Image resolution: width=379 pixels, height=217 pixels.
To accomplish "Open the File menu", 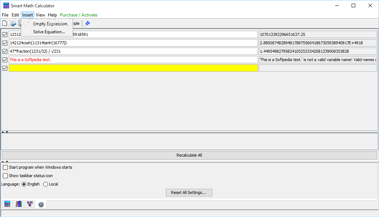I will [x=5, y=15].
